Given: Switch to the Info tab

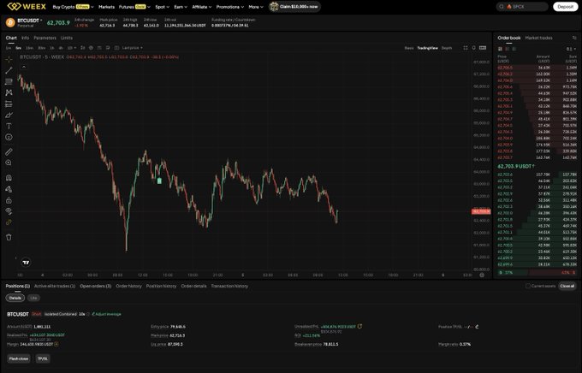Looking at the screenshot, I should pyautogui.click(x=25, y=38).
